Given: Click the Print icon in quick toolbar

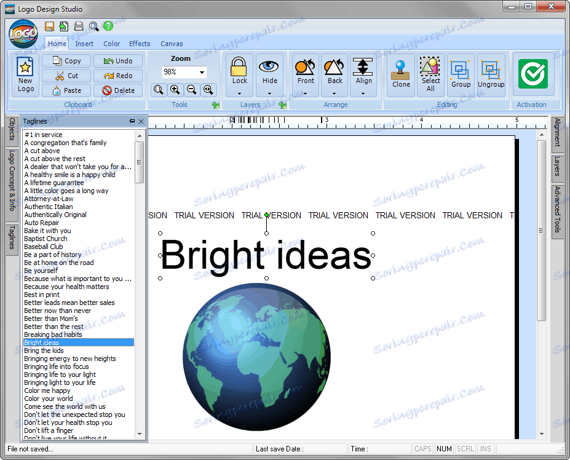Looking at the screenshot, I should (79, 26).
